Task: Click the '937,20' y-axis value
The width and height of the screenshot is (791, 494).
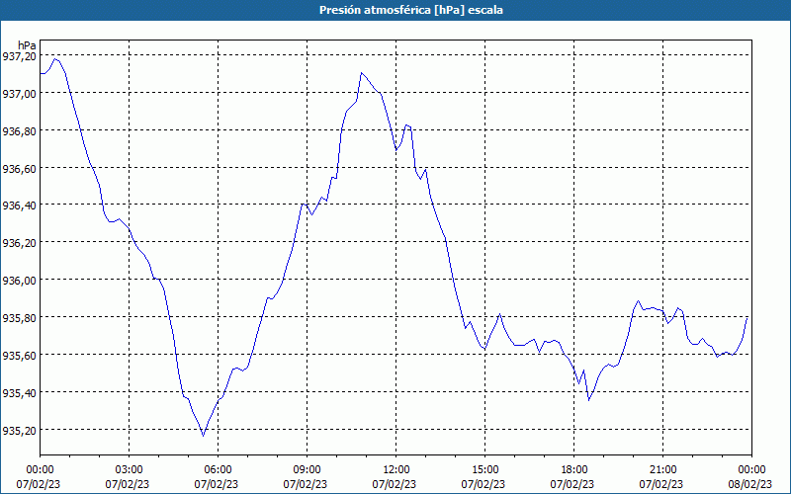Action: pos(19,56)
